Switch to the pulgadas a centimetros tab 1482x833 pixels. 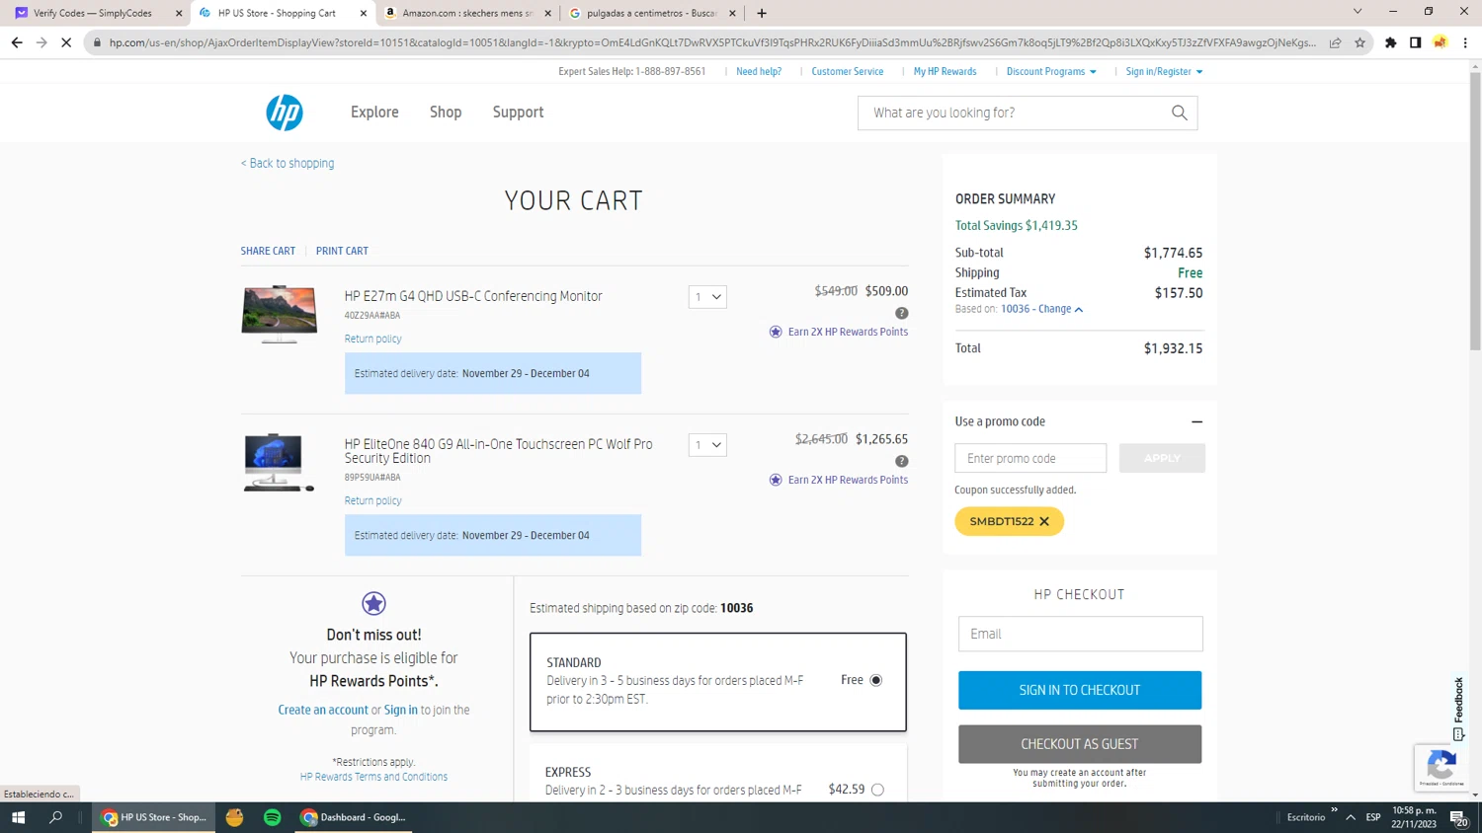[651, 13]
